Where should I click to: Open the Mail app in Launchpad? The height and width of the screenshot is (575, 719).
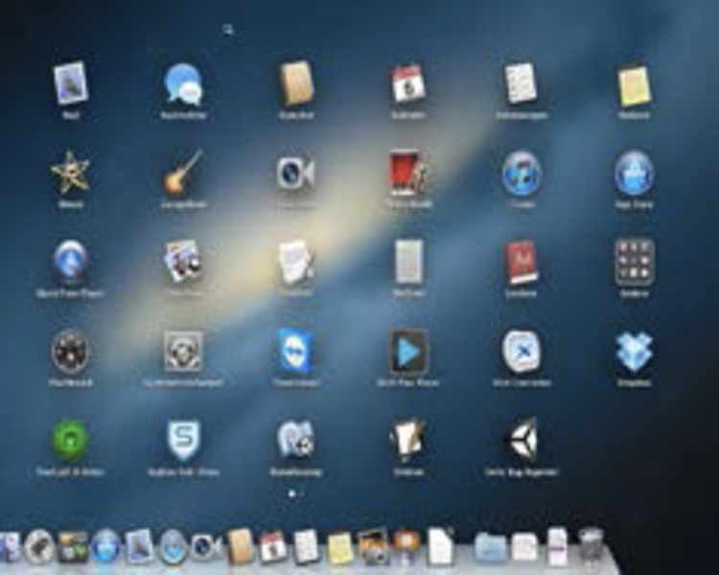(x=70, y=84)
